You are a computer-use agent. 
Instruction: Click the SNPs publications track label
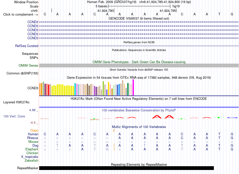34,58
